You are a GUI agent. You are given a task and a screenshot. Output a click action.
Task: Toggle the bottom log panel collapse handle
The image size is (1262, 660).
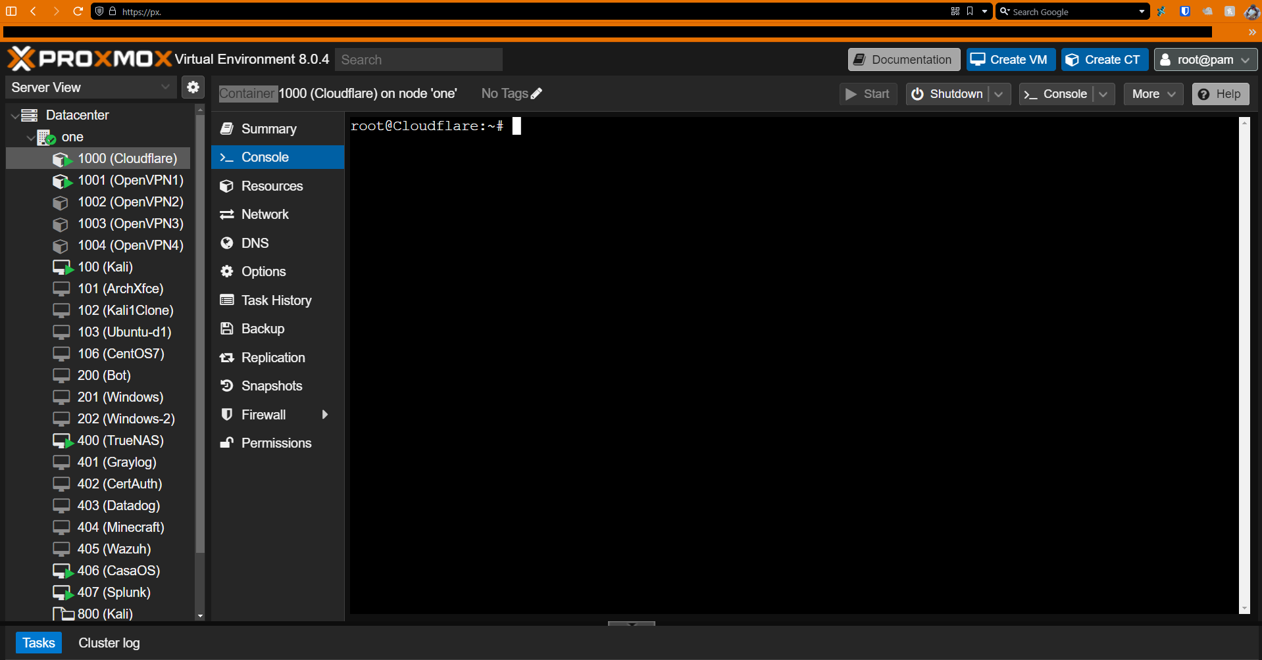pyautogui.click(x=632, y=623)
